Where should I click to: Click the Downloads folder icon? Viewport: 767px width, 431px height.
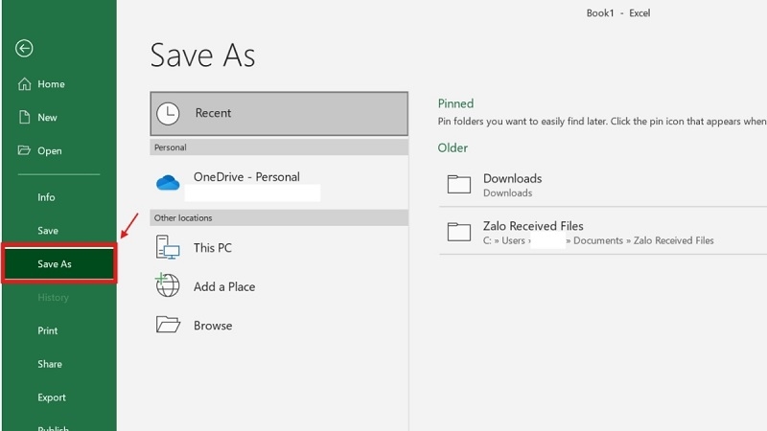pos(459,184)
